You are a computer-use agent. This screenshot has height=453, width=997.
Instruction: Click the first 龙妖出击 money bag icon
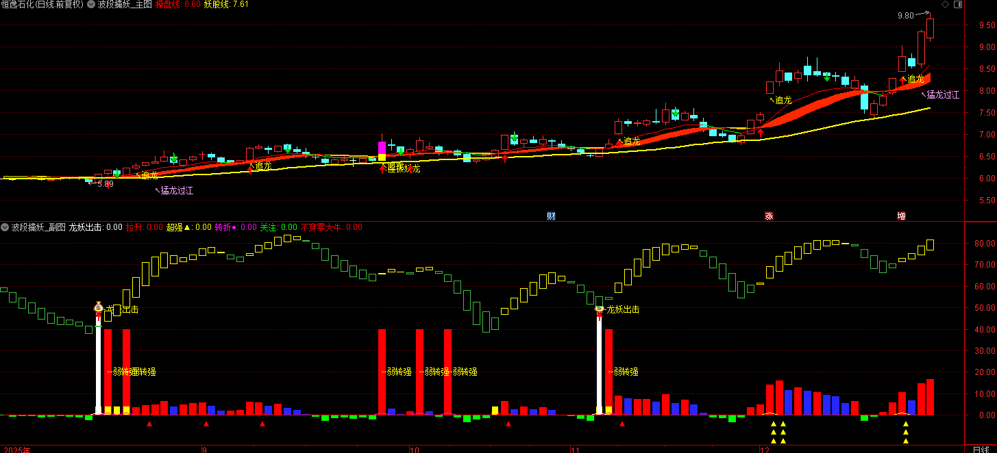pos(99,307)
